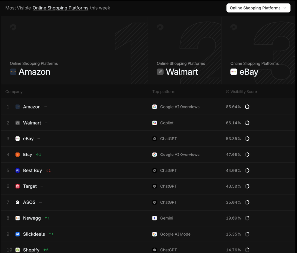297x253 pixels.
Task: Click the Target bullseye logo icon
Action: (x=17, y=186)
